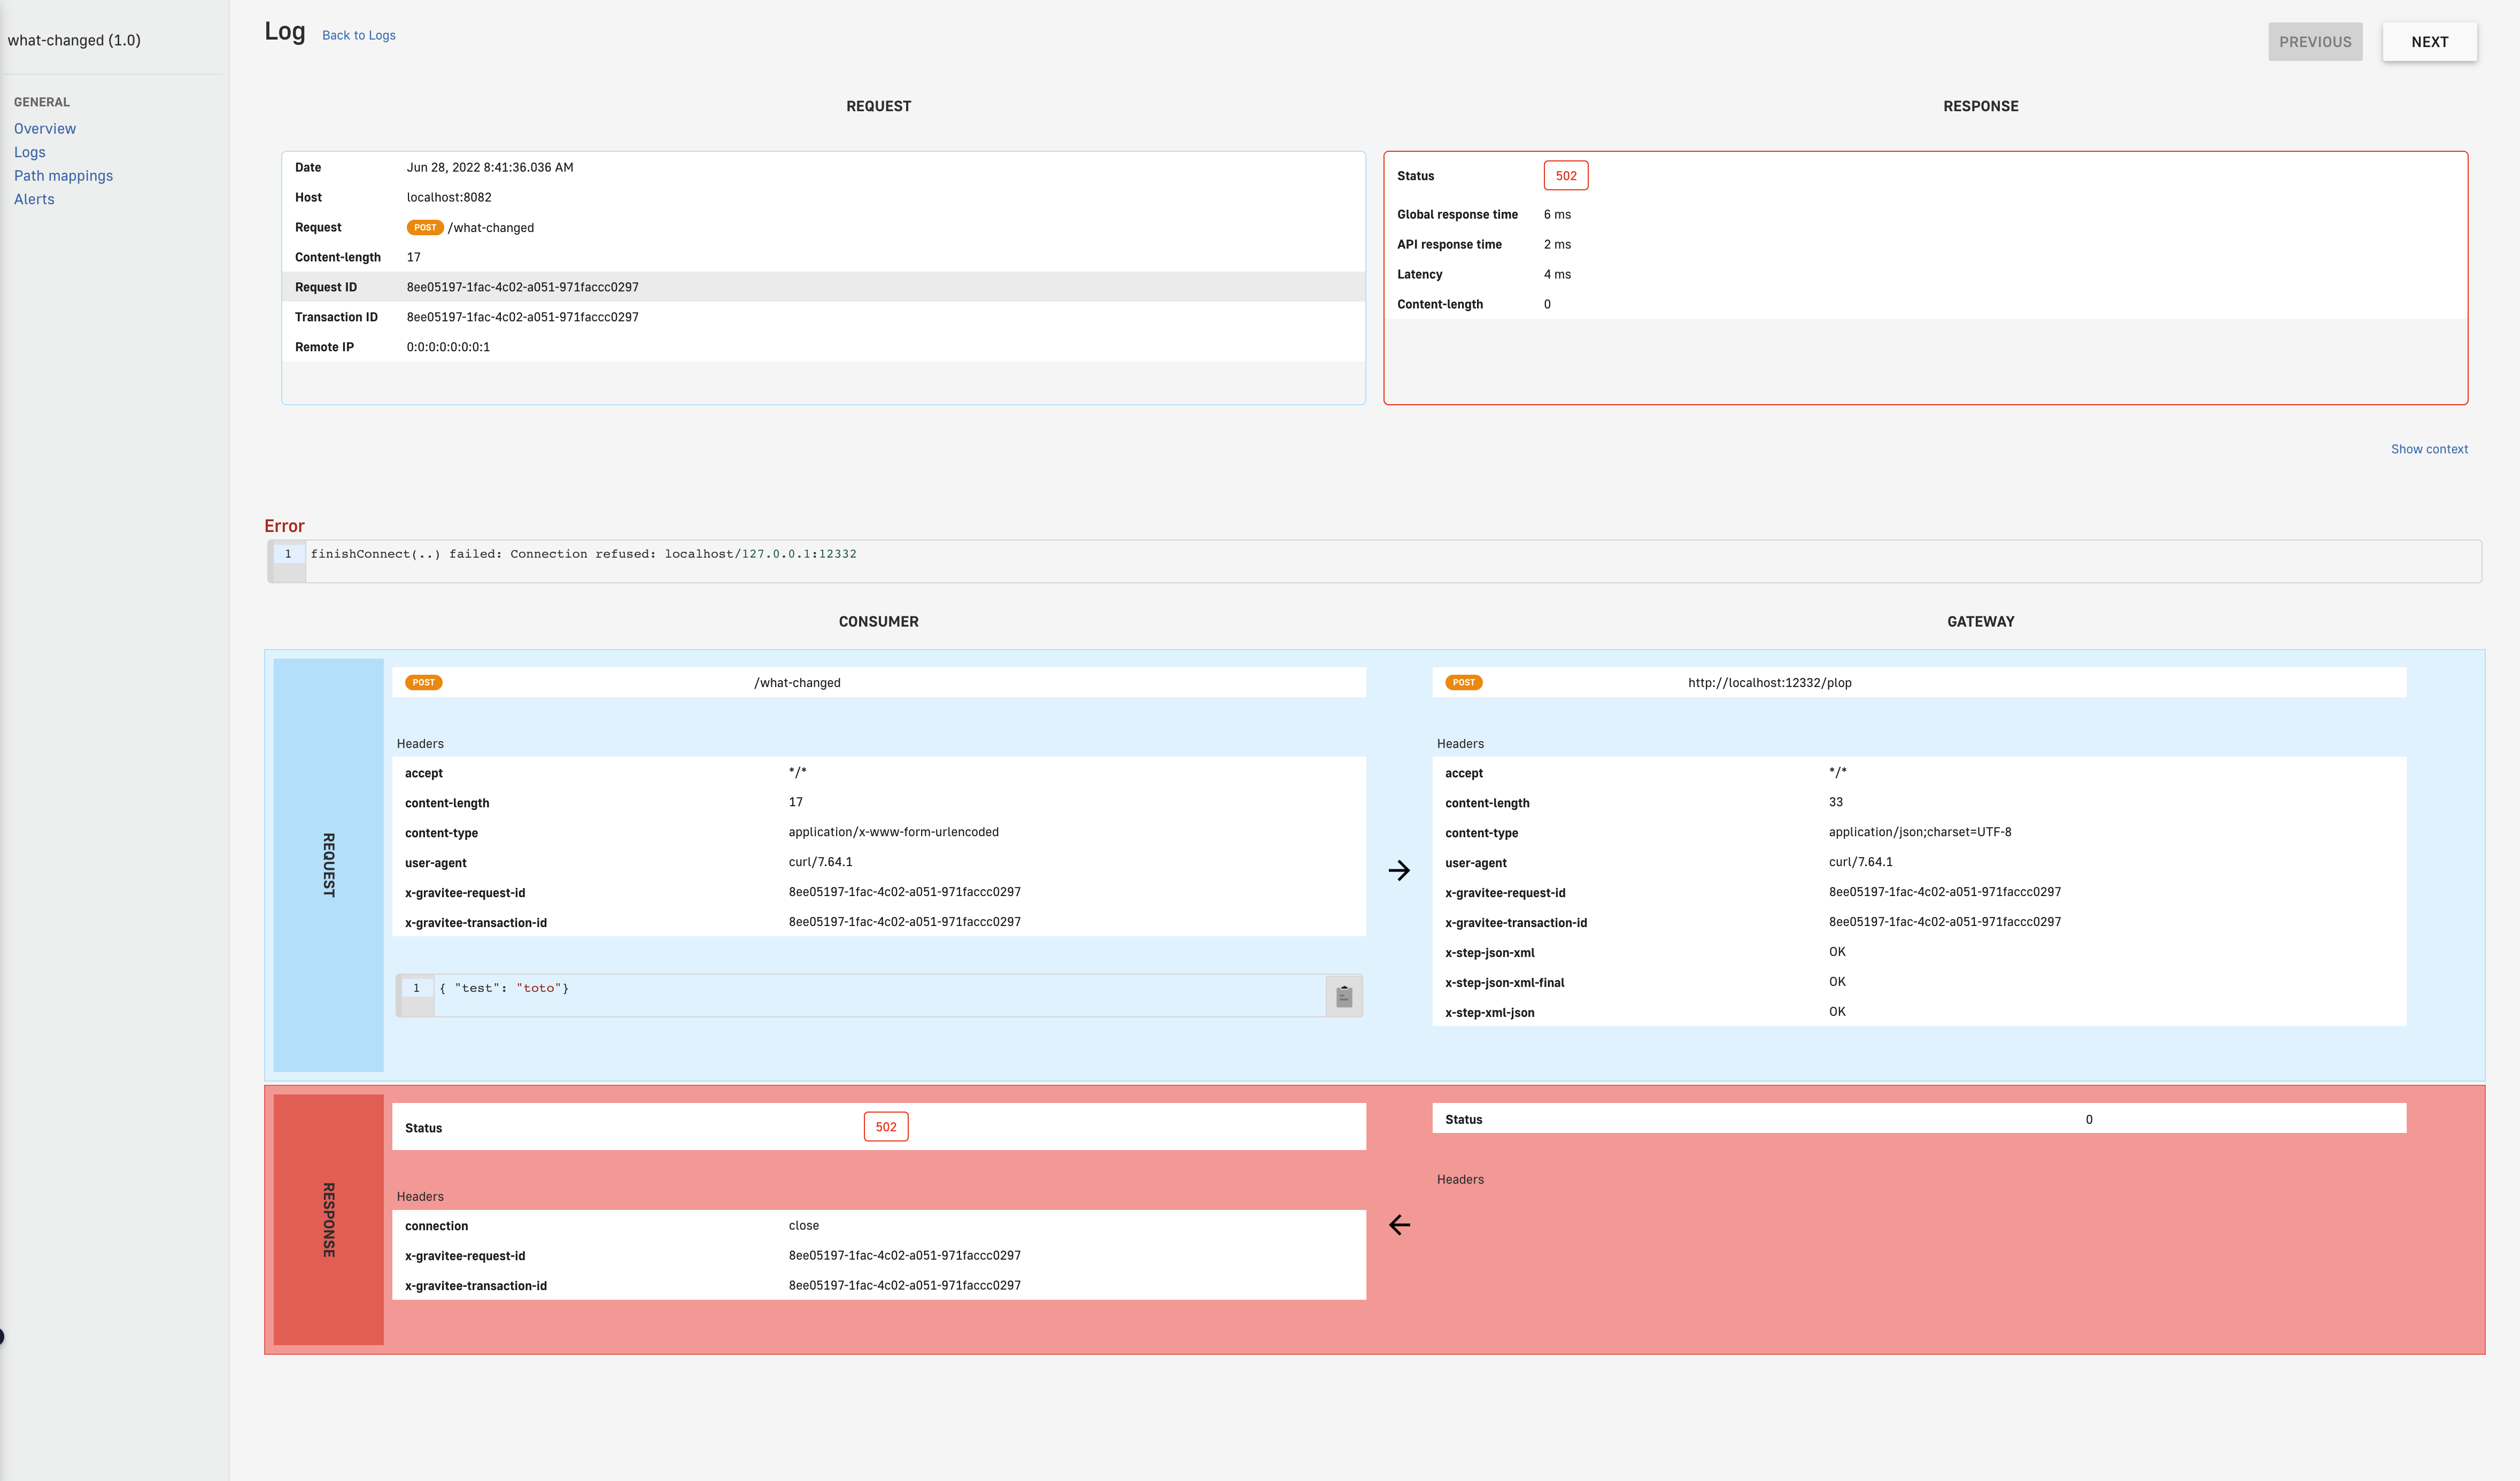Click the Back to Logs link
This screenshot has width=2520, height=1481.
pos(358,36)
